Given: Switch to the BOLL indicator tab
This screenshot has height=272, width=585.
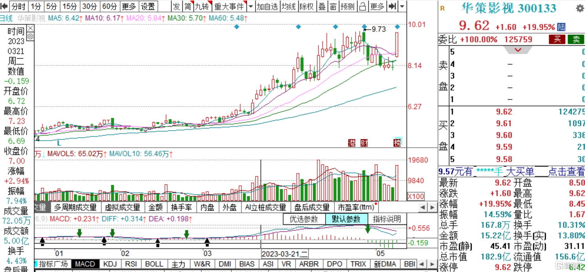Looking at the screenshot, I should pos(154,264).
